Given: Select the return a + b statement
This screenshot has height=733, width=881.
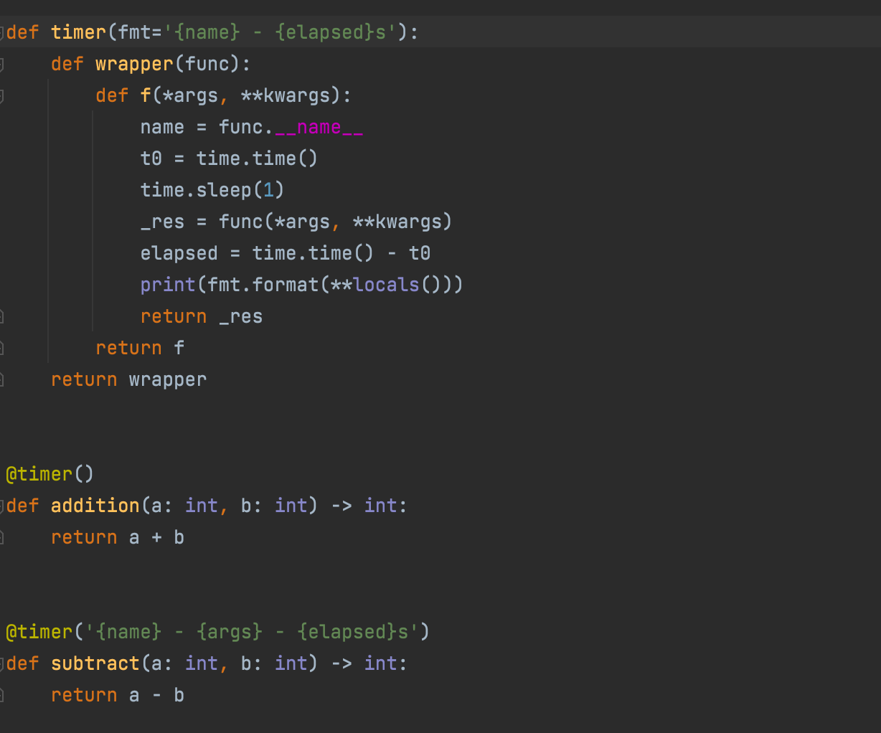Looking at the screenshot, I should pos(117,536).
